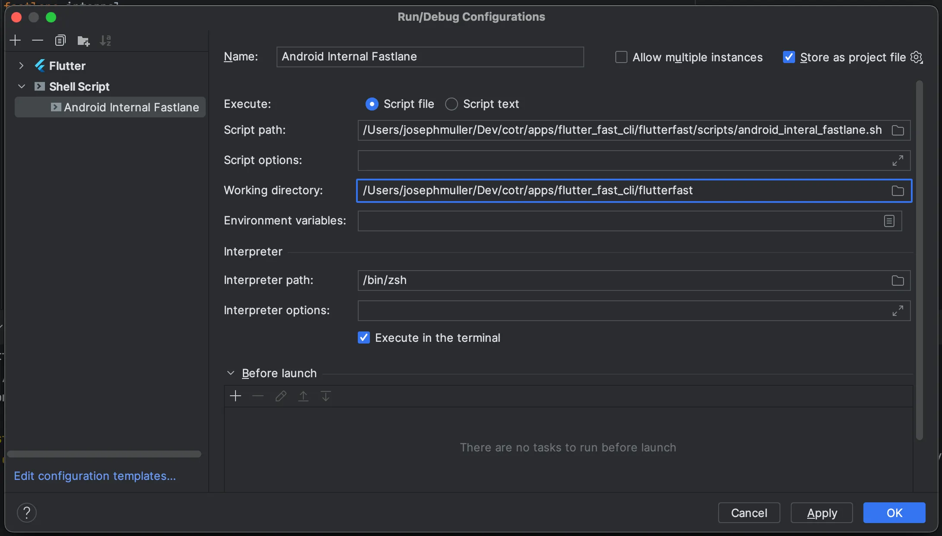Open Edit configuration templates link
Viewport: 942px width, 536px height.
click(x=95, y=476)
